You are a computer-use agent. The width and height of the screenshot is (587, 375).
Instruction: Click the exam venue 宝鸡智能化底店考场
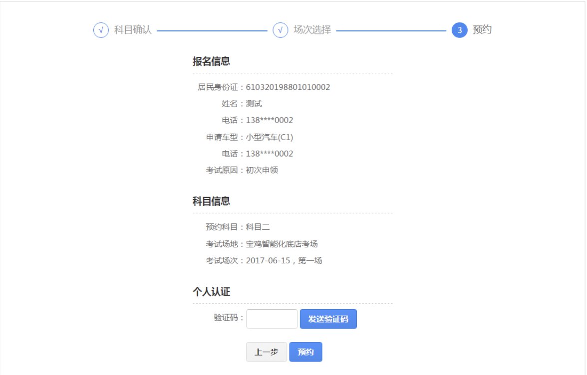282,244
